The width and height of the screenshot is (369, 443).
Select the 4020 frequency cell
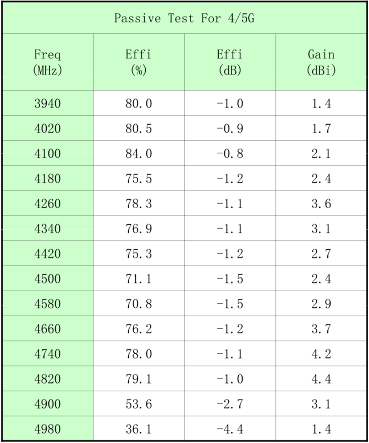pyautogui.click(x=47, y=129)
